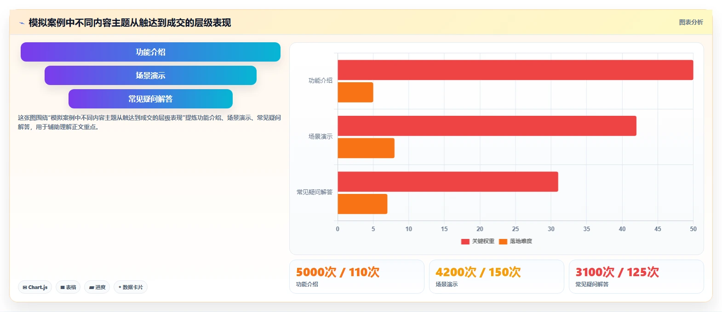The image size is (722, 312).
Task: Click the x-axis tick label 45
Action: pos(658,229)
